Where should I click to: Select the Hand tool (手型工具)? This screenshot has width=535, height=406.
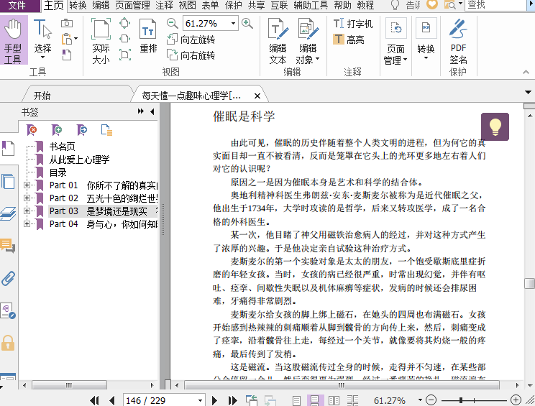tap(13, 41)
